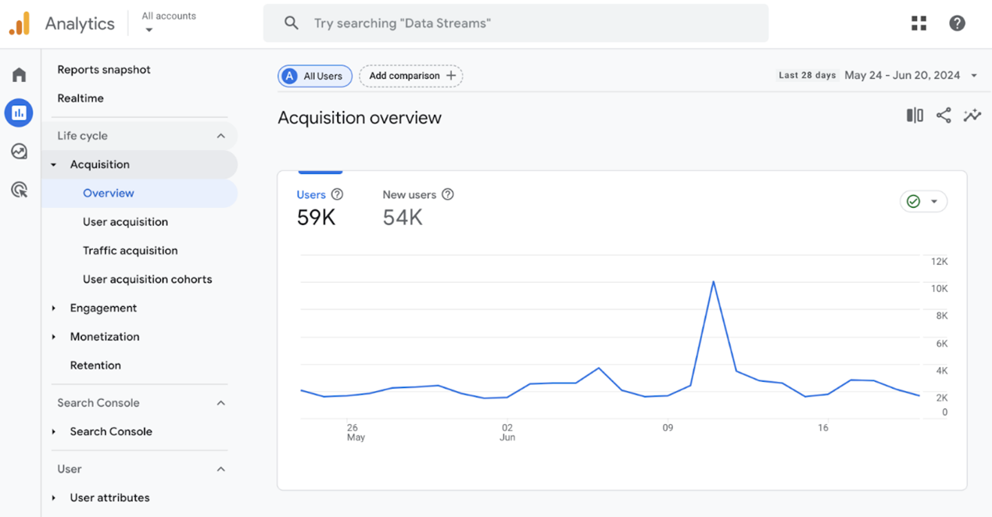
Task: Open the Advertising icon in left rail
Action: pyautogui.click(x=19, y=190)
